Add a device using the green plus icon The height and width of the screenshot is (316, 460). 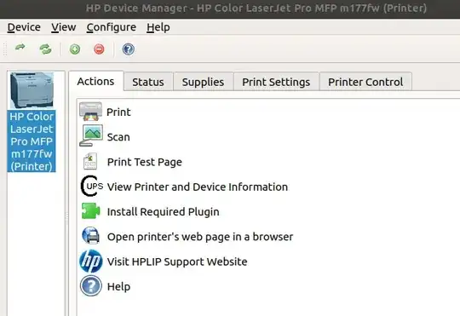(75, 49)
